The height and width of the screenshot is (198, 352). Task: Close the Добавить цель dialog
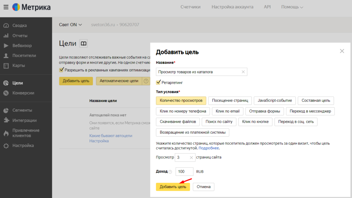342,51
